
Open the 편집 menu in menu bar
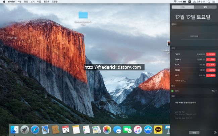[x=26, y=2]
